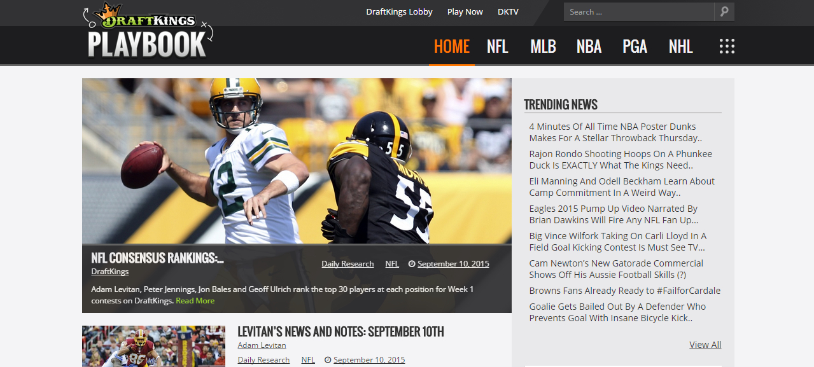Click the Play Now link

point(465,11)
